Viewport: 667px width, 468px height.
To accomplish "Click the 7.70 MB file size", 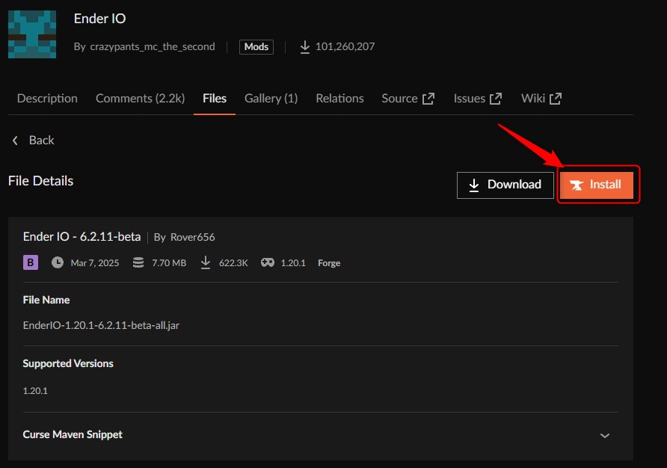I will pos(169,263).
